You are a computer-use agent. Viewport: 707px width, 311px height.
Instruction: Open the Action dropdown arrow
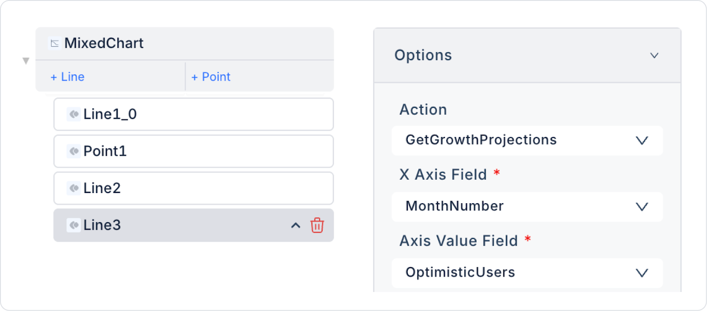(642, 140)
